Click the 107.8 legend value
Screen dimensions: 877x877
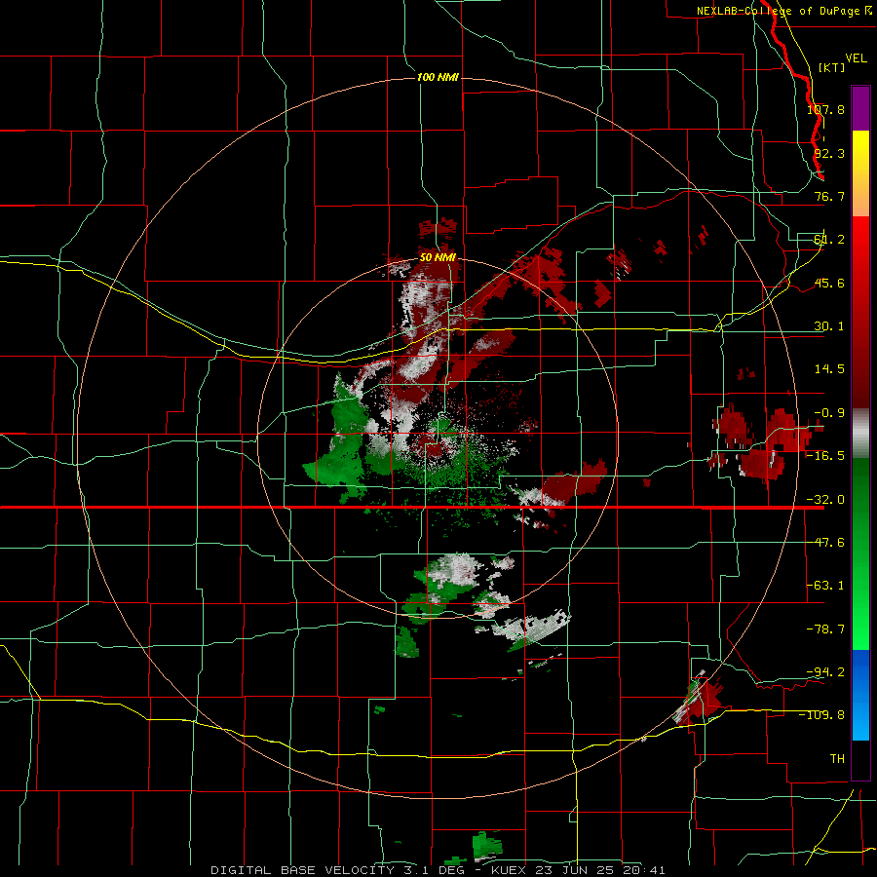point(825,109)
